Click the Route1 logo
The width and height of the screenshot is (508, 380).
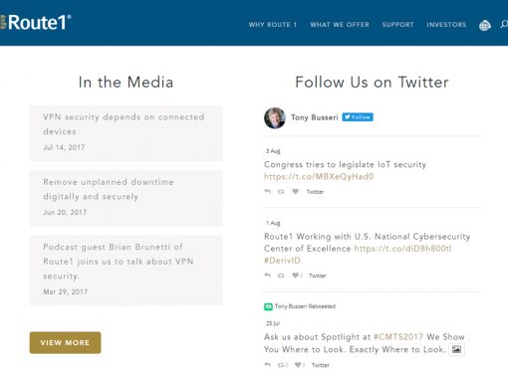point(36,22)
